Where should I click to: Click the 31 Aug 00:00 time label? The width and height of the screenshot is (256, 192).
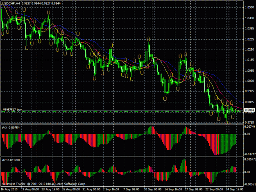coord(91,190)
